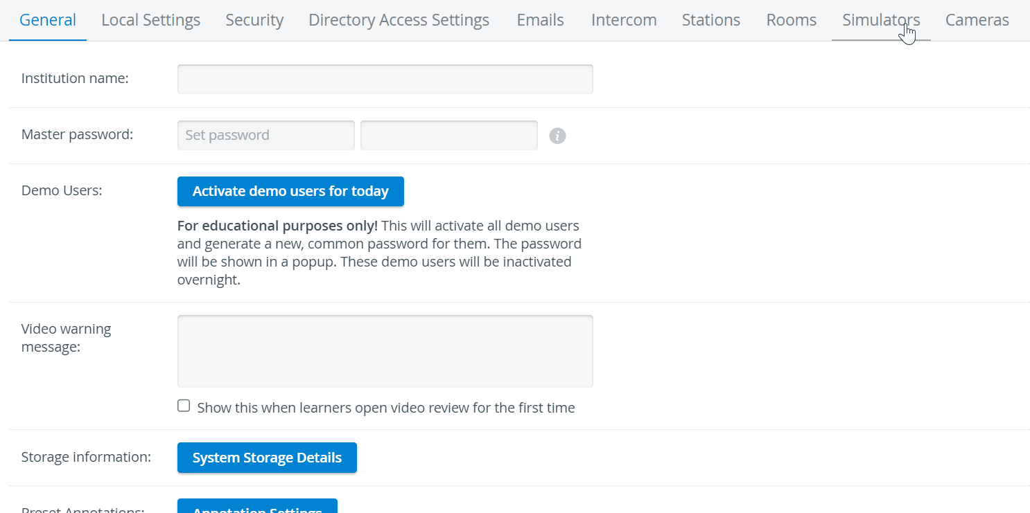This screenshot has height=513, width=1030.
Task: Enable show video warning checkbox
Action: [x=184, y=406]
